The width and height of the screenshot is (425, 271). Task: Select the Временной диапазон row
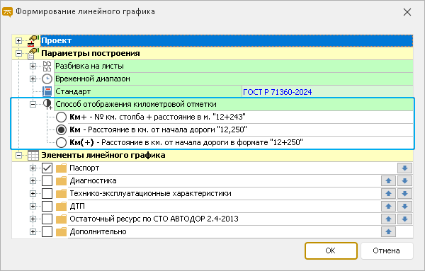pyautogui.click(x=234, y=79)
